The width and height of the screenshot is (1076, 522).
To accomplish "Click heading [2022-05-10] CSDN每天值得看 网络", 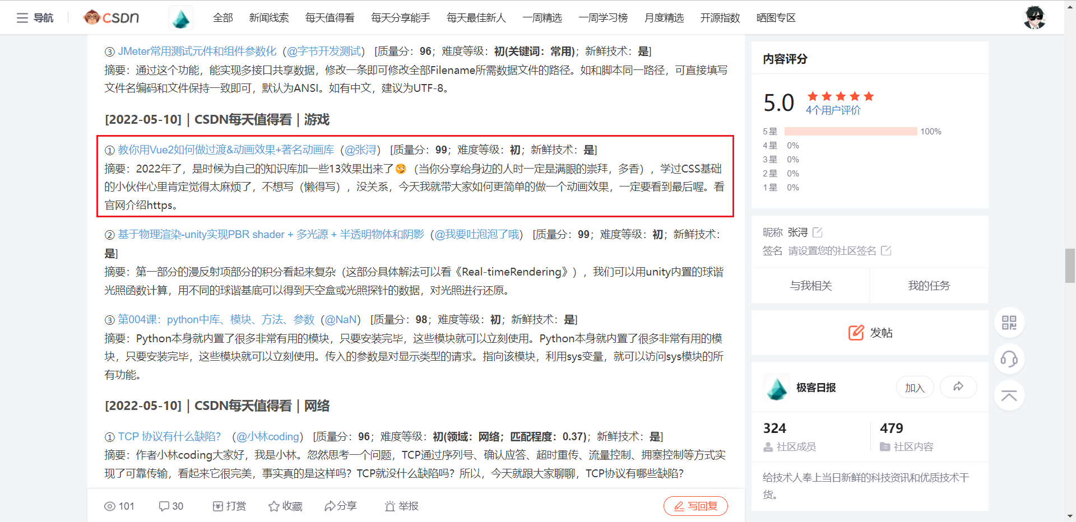I will pyautogui.click(x=217, y=406).
